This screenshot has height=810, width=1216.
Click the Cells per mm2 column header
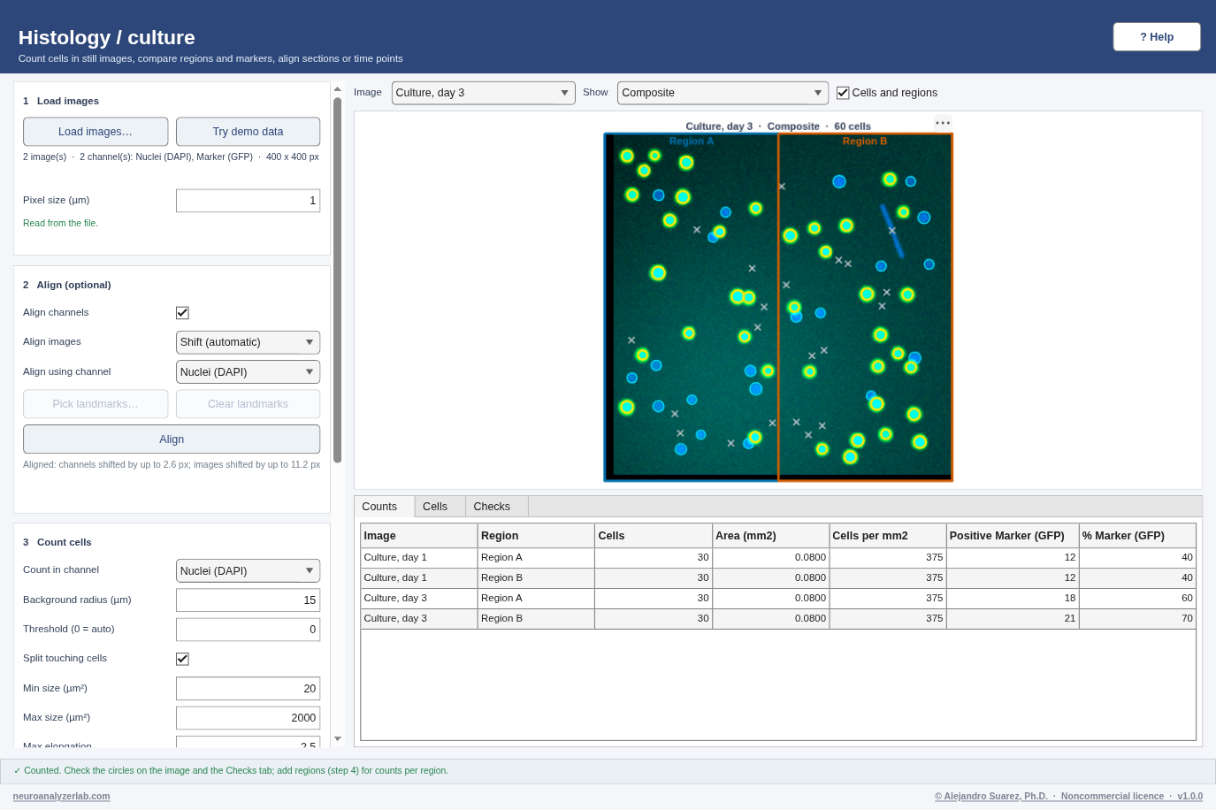coord(887,536)
